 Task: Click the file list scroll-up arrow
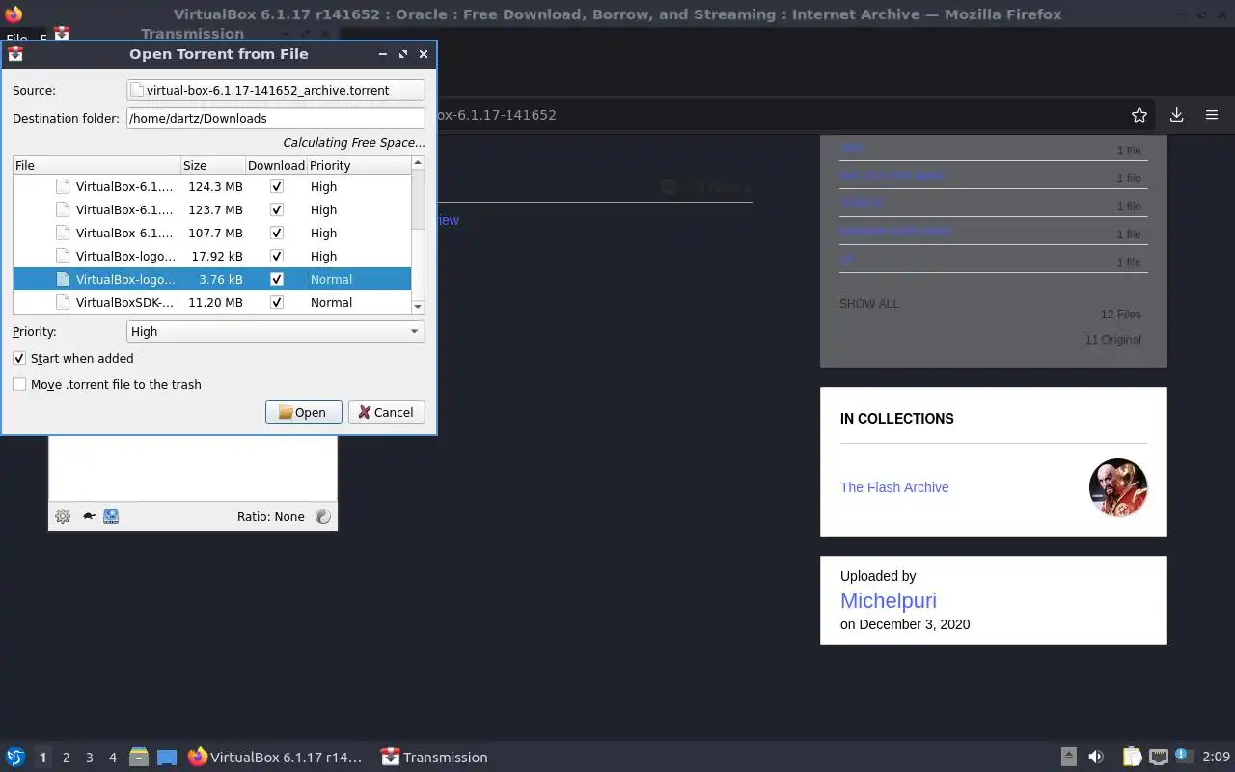[418, 162]
